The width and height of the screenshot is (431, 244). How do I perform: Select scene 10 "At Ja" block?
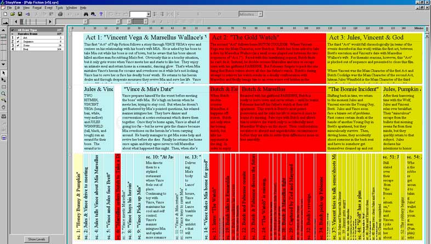coord(160,197)
